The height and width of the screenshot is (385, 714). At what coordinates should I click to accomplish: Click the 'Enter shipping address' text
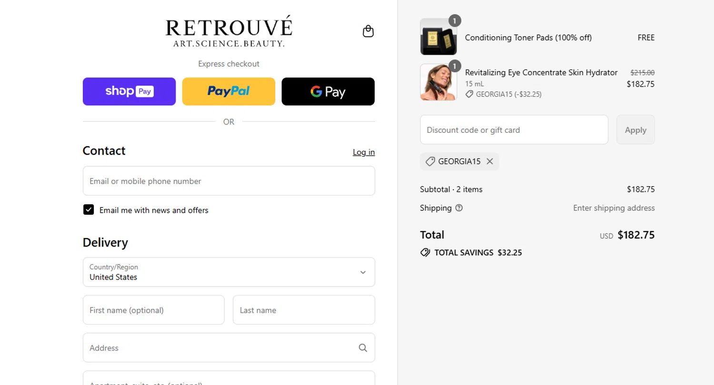coord(614,208)
